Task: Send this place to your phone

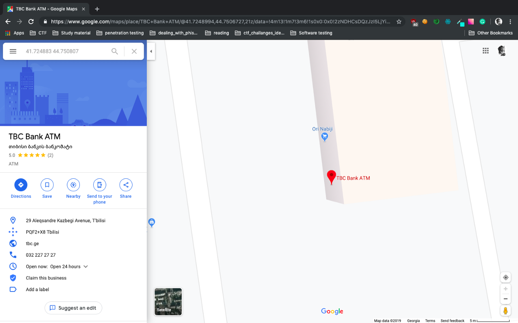Action: [x=99, y=191]
